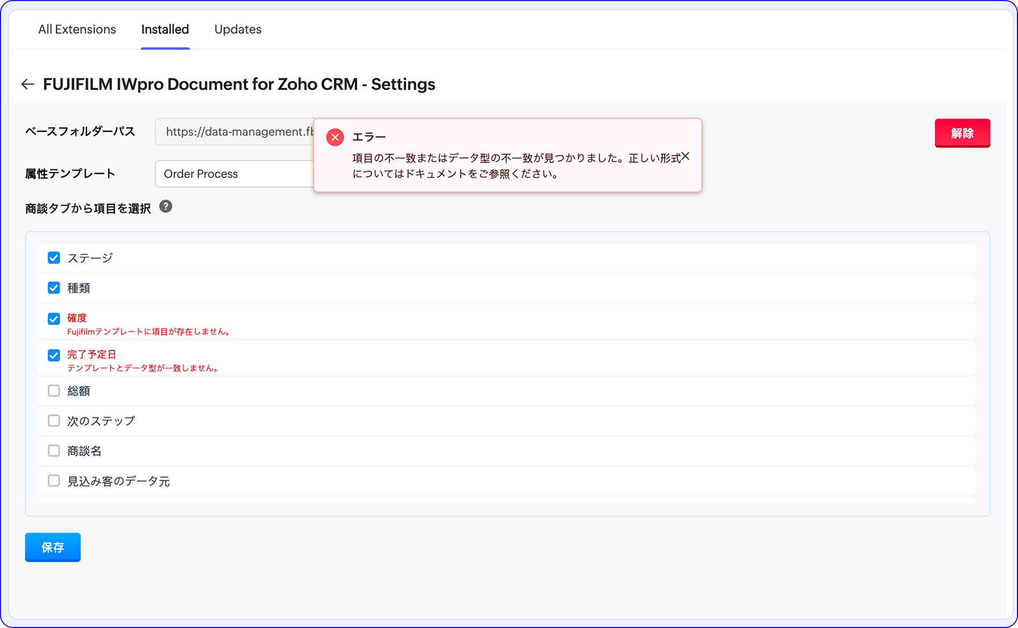Image resolution: width=1018 pixels, height=628 pixels.
Task: Click the テンプレートとデータ型が一致しません error text
Action: click(x=144, y=368)
